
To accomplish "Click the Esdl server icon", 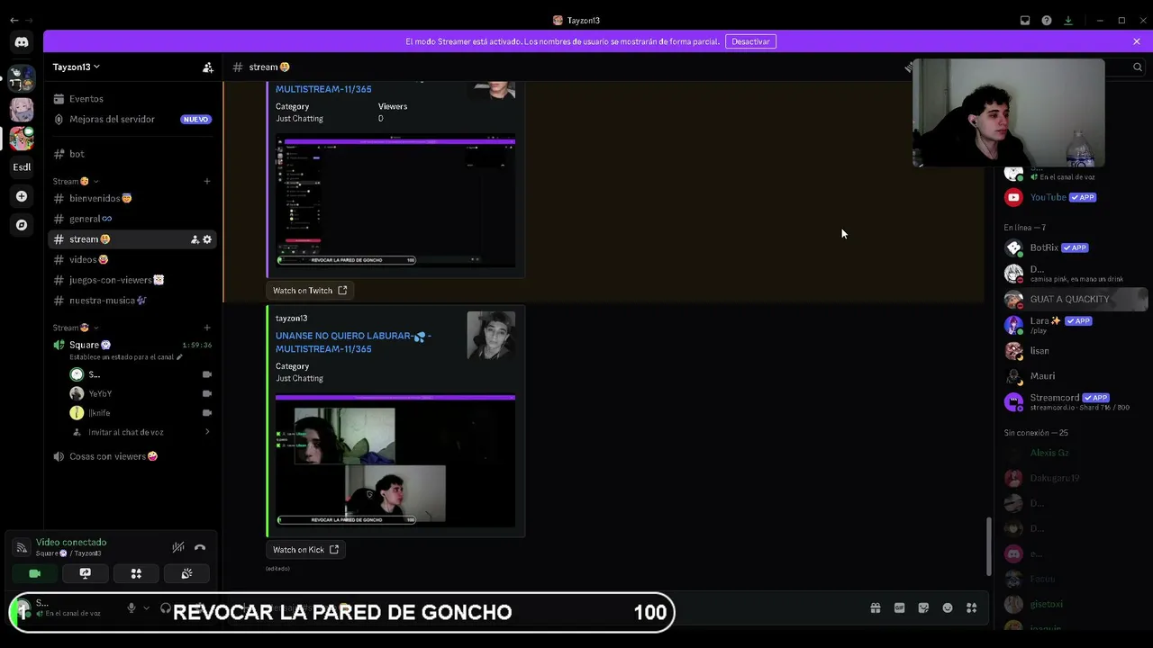I will pyautogui.click(x=22, y=166).
